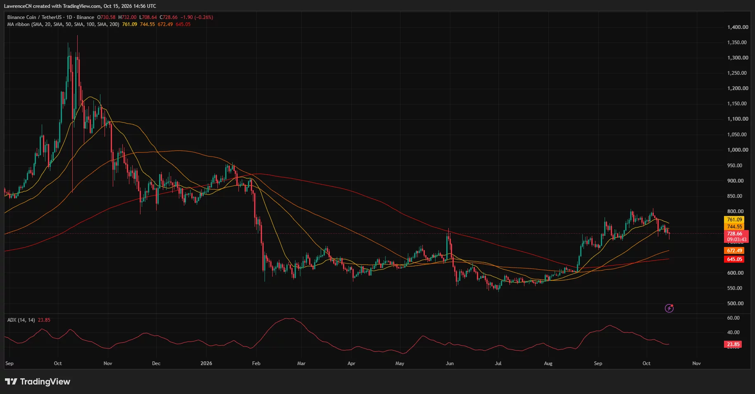
Task: Click the 744.55 price label on the axis
Action: click(x=734, y=227)
